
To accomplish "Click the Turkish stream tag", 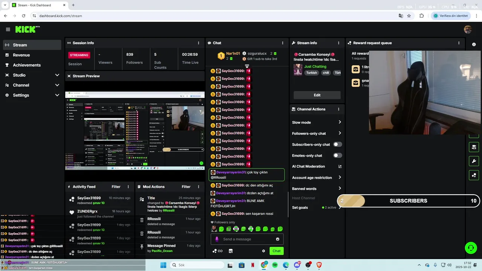I will point(311,73).
